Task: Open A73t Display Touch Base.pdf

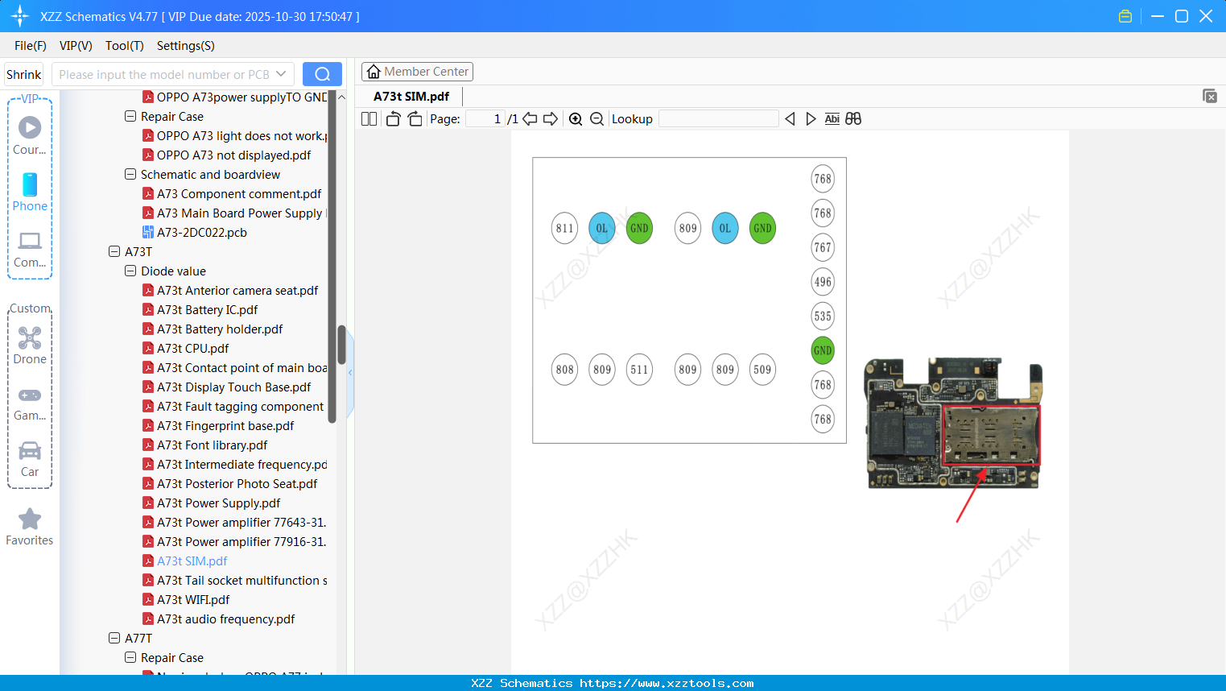Action: click(233, 387)
